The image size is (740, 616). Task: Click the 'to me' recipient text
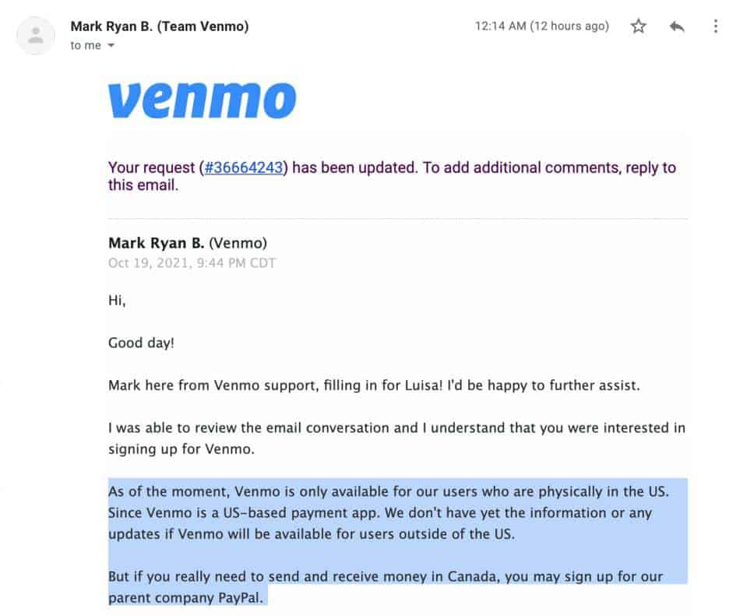pos(86,46)
